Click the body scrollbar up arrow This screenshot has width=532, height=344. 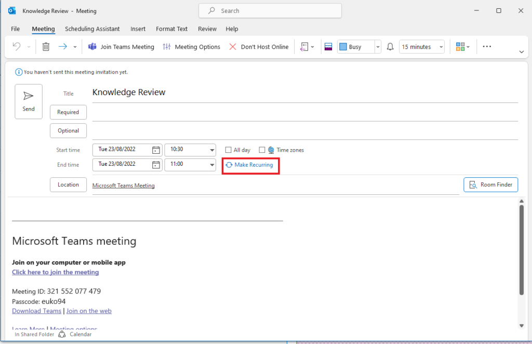point(522,201)
